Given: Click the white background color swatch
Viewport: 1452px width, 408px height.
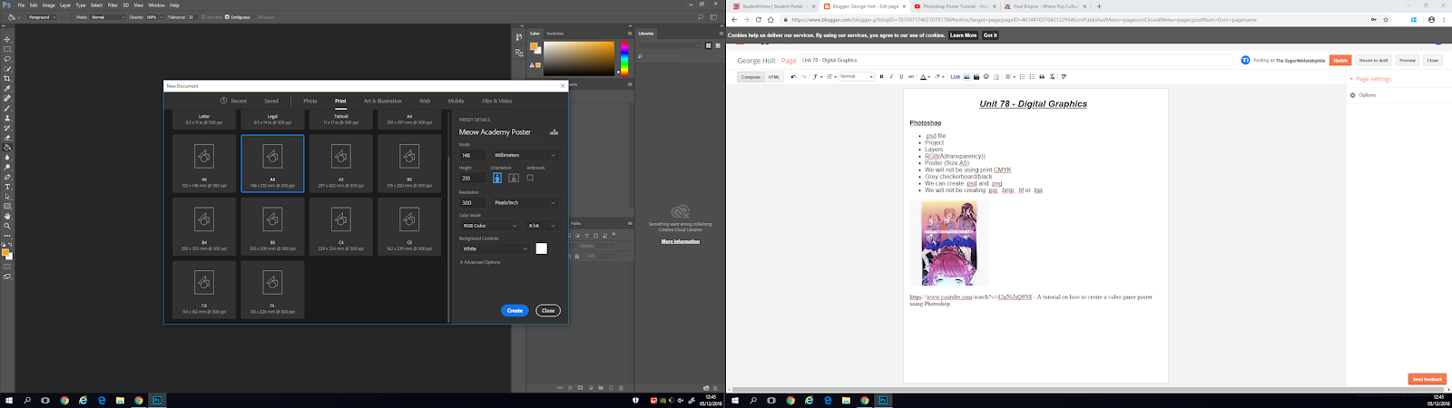Looking at the screenshot, I should (542, 248).
